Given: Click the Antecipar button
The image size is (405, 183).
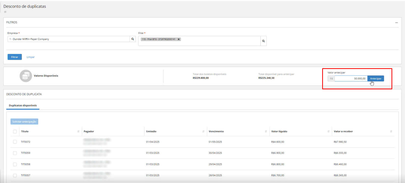Looking at the screenshot, I should click(x=376, y=78).
